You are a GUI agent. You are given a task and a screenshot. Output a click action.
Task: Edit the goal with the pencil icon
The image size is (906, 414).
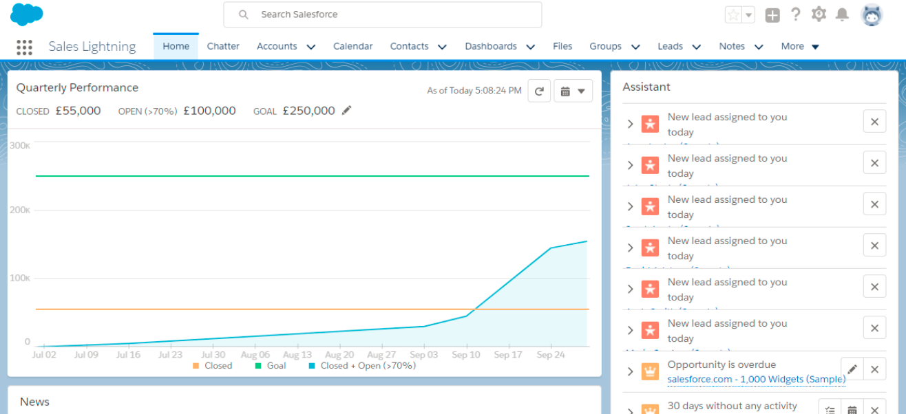click(346, 110)
